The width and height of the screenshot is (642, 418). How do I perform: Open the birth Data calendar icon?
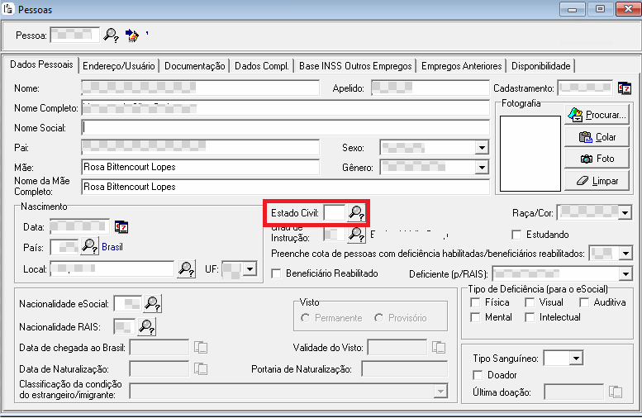(121, 226)
